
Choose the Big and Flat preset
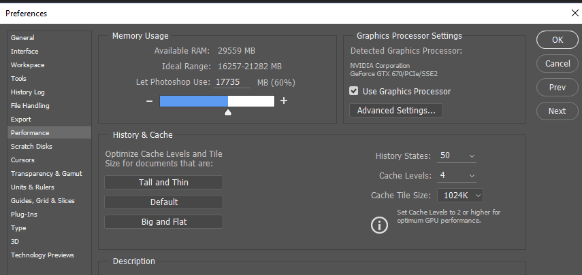(163, 221)
